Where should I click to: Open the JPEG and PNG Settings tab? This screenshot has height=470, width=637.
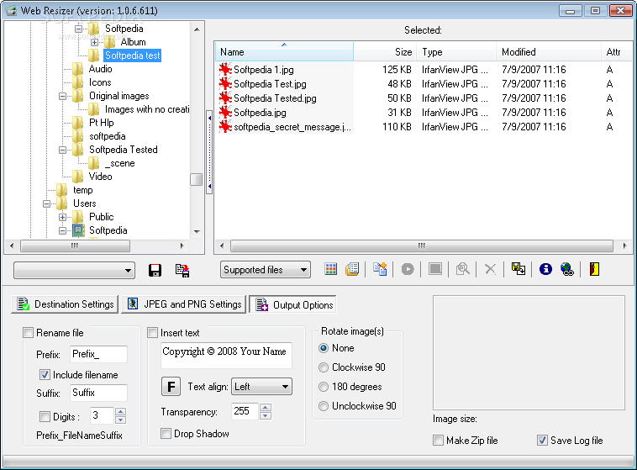click(x=184, y=304)
